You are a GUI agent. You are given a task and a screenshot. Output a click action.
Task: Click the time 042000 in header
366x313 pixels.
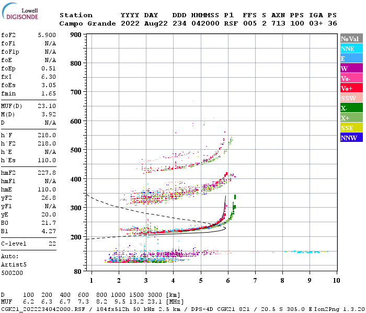[205, 23]
